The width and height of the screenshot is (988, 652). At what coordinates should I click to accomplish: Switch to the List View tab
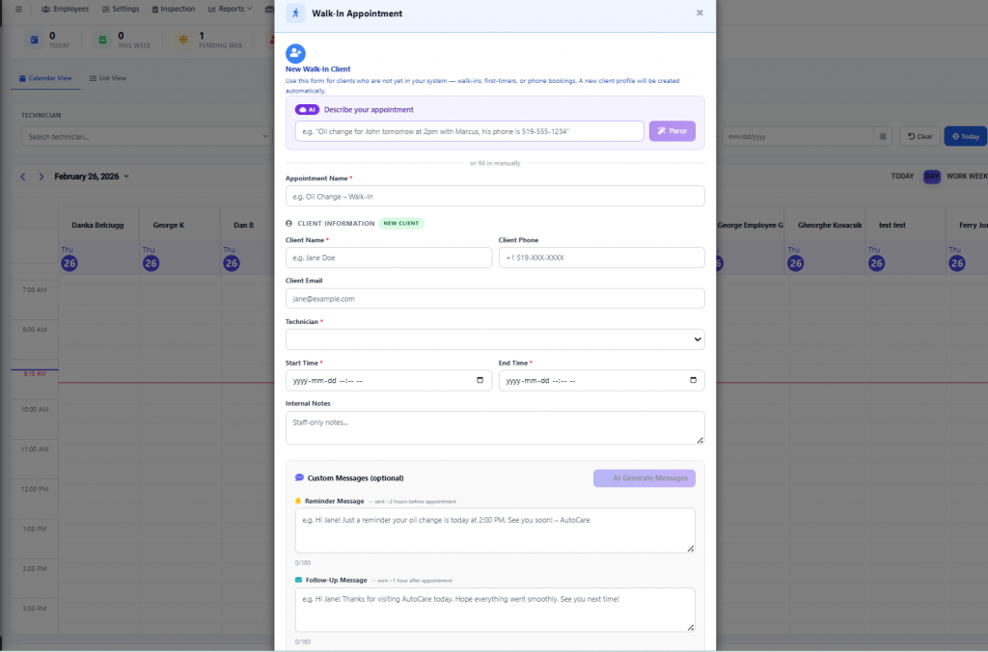coord(107,78)
